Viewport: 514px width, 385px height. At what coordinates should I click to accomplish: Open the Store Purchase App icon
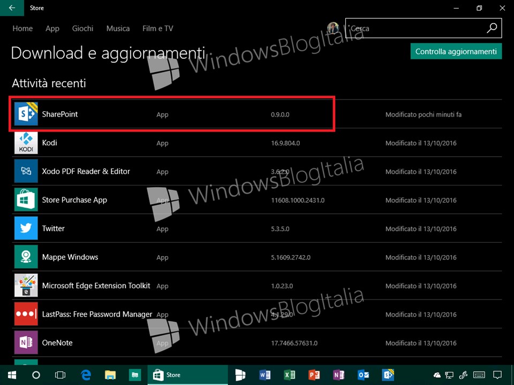pos(26,199)
